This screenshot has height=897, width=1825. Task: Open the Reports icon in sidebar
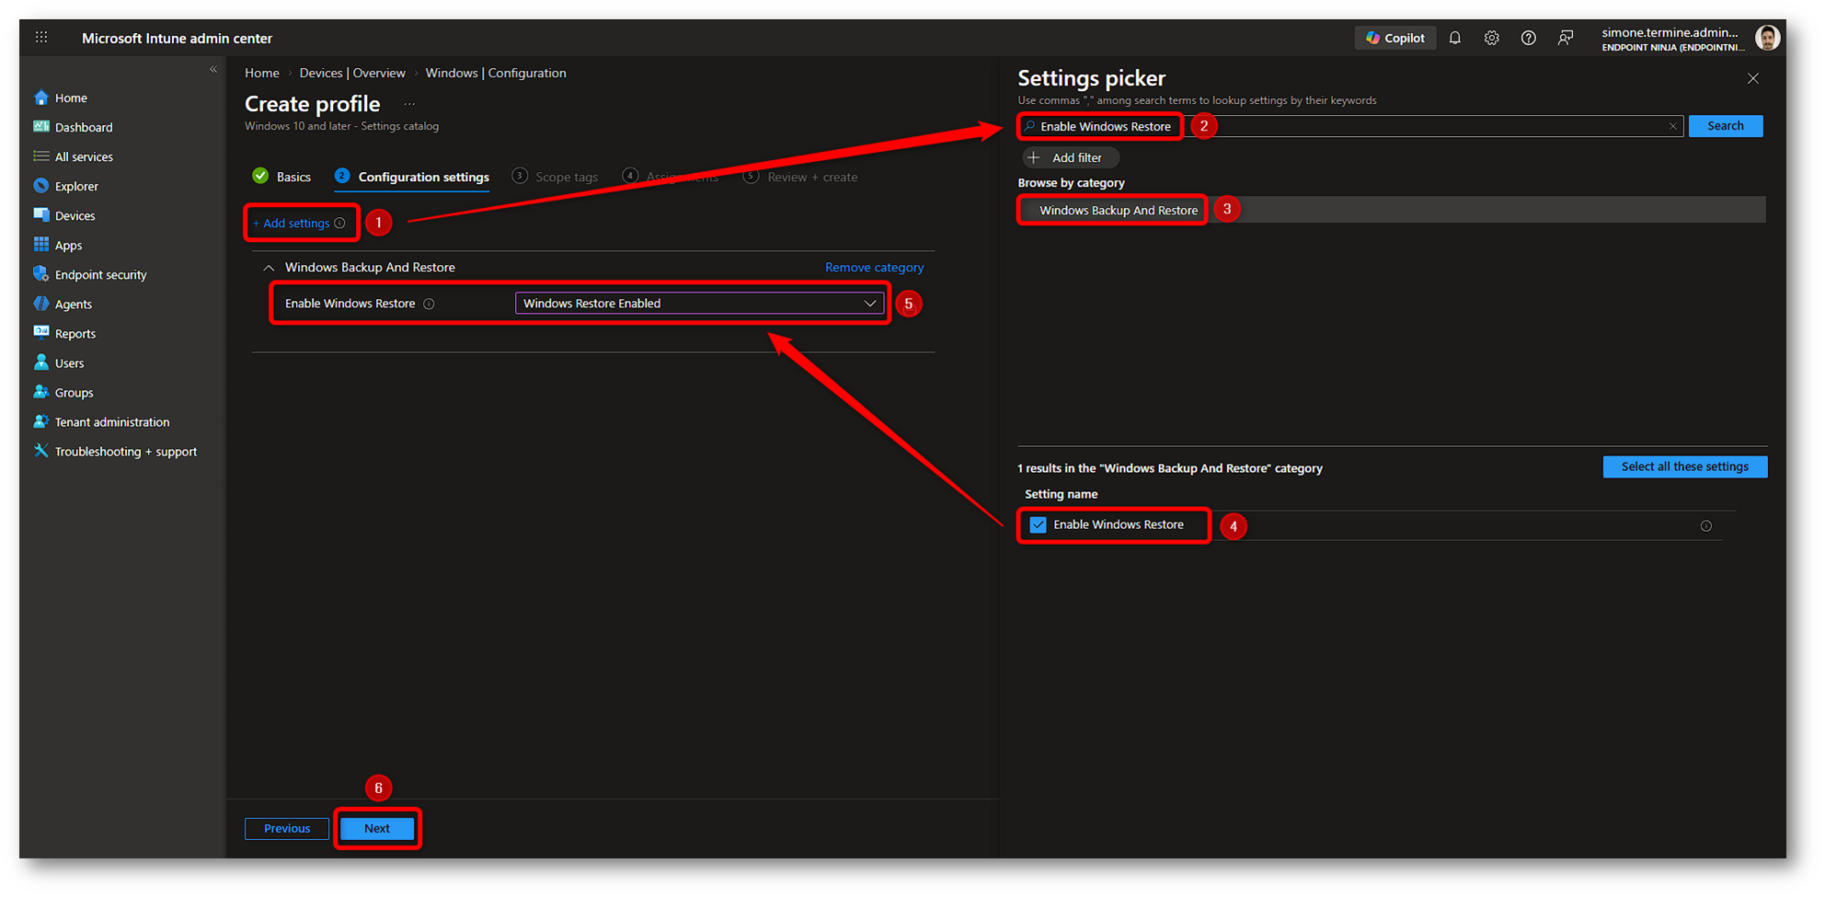(x=41, y=333)
